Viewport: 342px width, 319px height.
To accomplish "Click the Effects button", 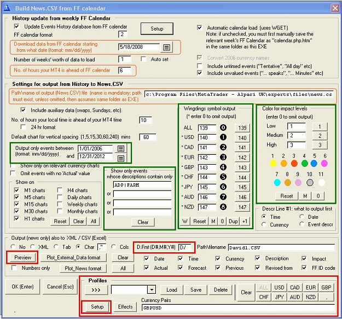I will 125,307.
